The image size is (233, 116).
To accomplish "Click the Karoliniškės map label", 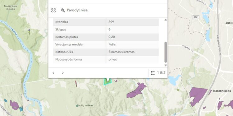I will coord(222,91).
